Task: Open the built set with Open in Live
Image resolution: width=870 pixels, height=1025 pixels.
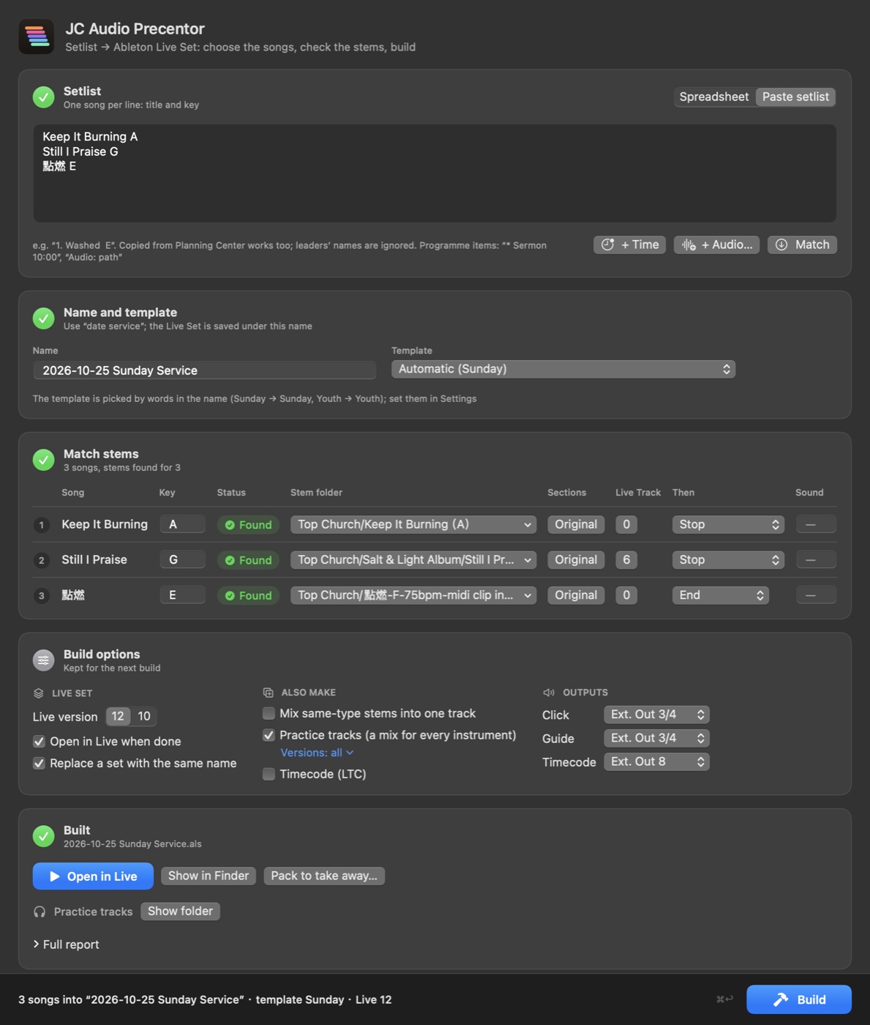Action: pyautogui.click(x=93, y=876)
